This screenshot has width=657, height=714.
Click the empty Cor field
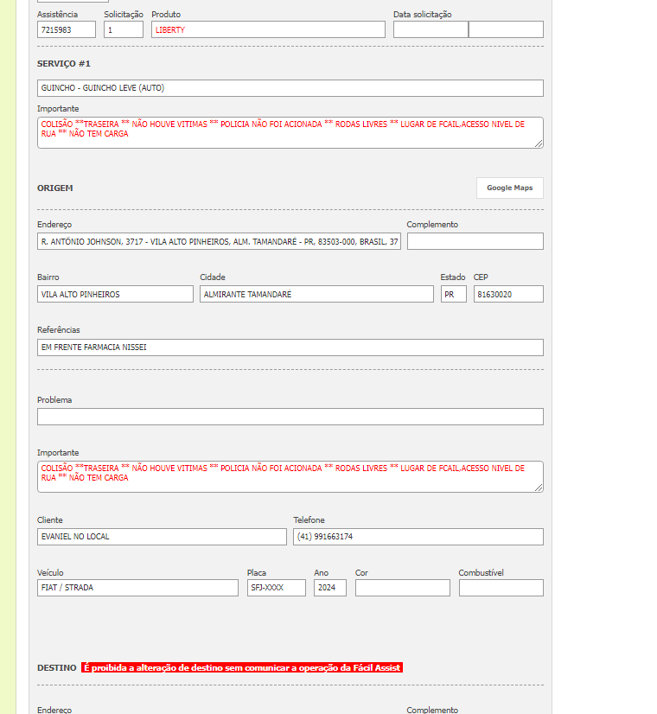[x=403, y=588]
